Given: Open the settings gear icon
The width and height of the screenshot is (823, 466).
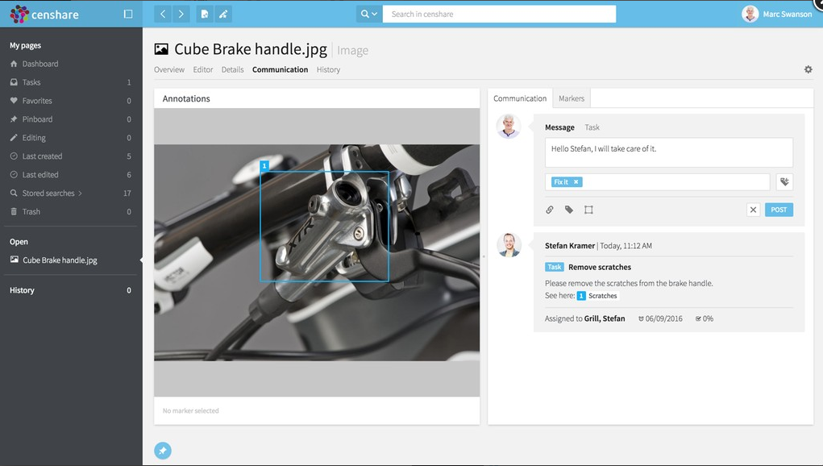Looking at the screenshot, I should 808,70.
